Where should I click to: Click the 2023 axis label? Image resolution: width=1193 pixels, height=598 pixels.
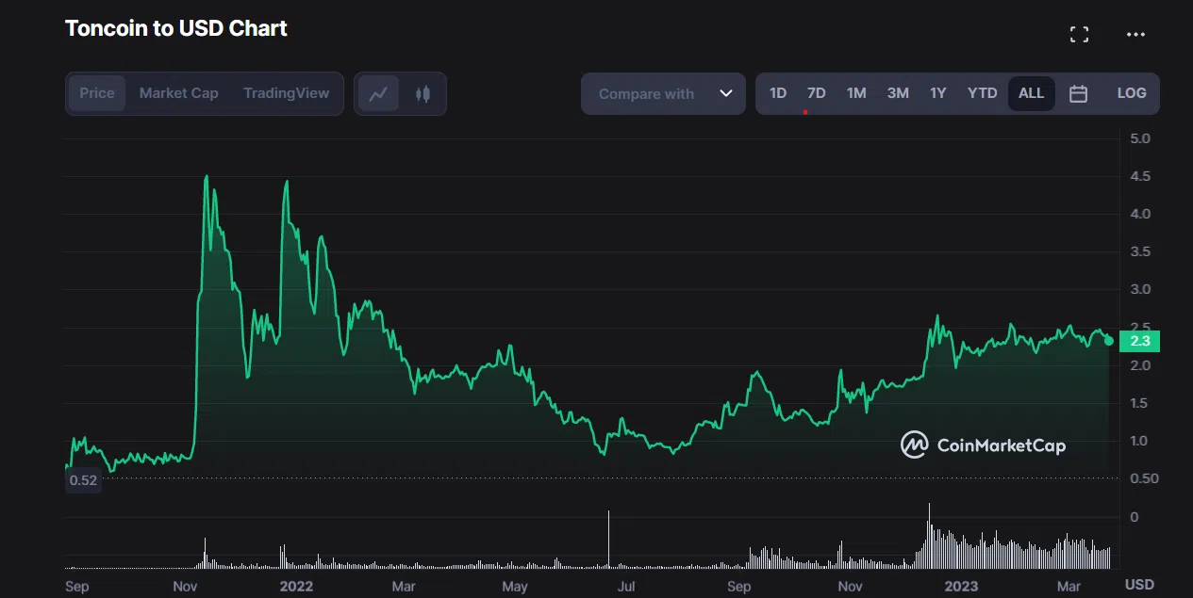(x=962, y=586)
